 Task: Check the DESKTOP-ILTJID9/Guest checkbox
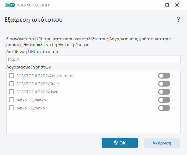click(x=12, y=84)
